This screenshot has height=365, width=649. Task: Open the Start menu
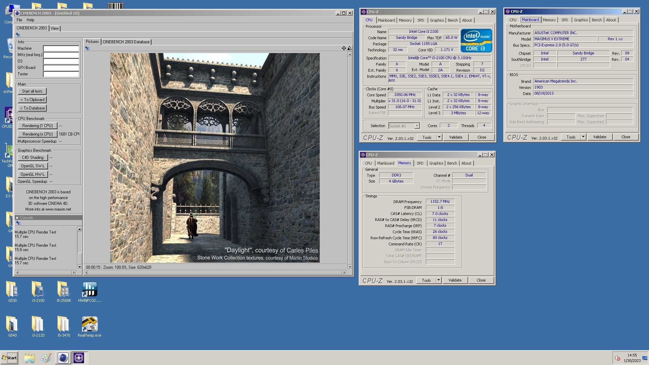pos(9,358)
